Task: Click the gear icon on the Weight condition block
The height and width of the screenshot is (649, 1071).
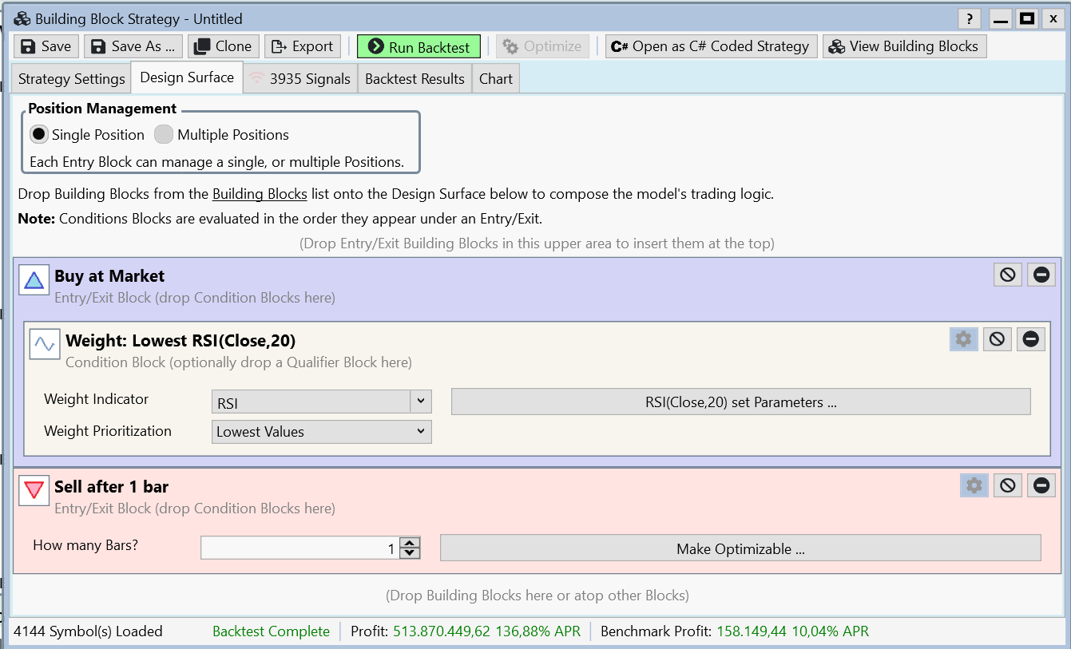Action: [963, 339]
